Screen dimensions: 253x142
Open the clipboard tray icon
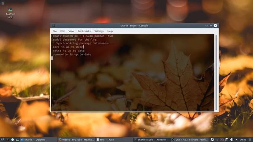pyautogui.click(x=227, y=140)
